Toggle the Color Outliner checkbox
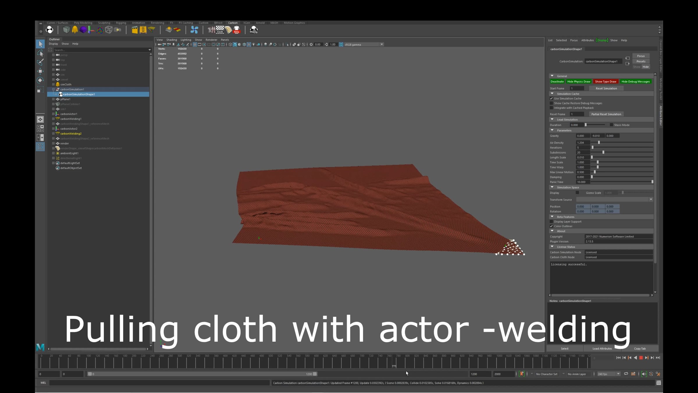The height and width of the screenshot is (393, 698). (x=551, y=226)
